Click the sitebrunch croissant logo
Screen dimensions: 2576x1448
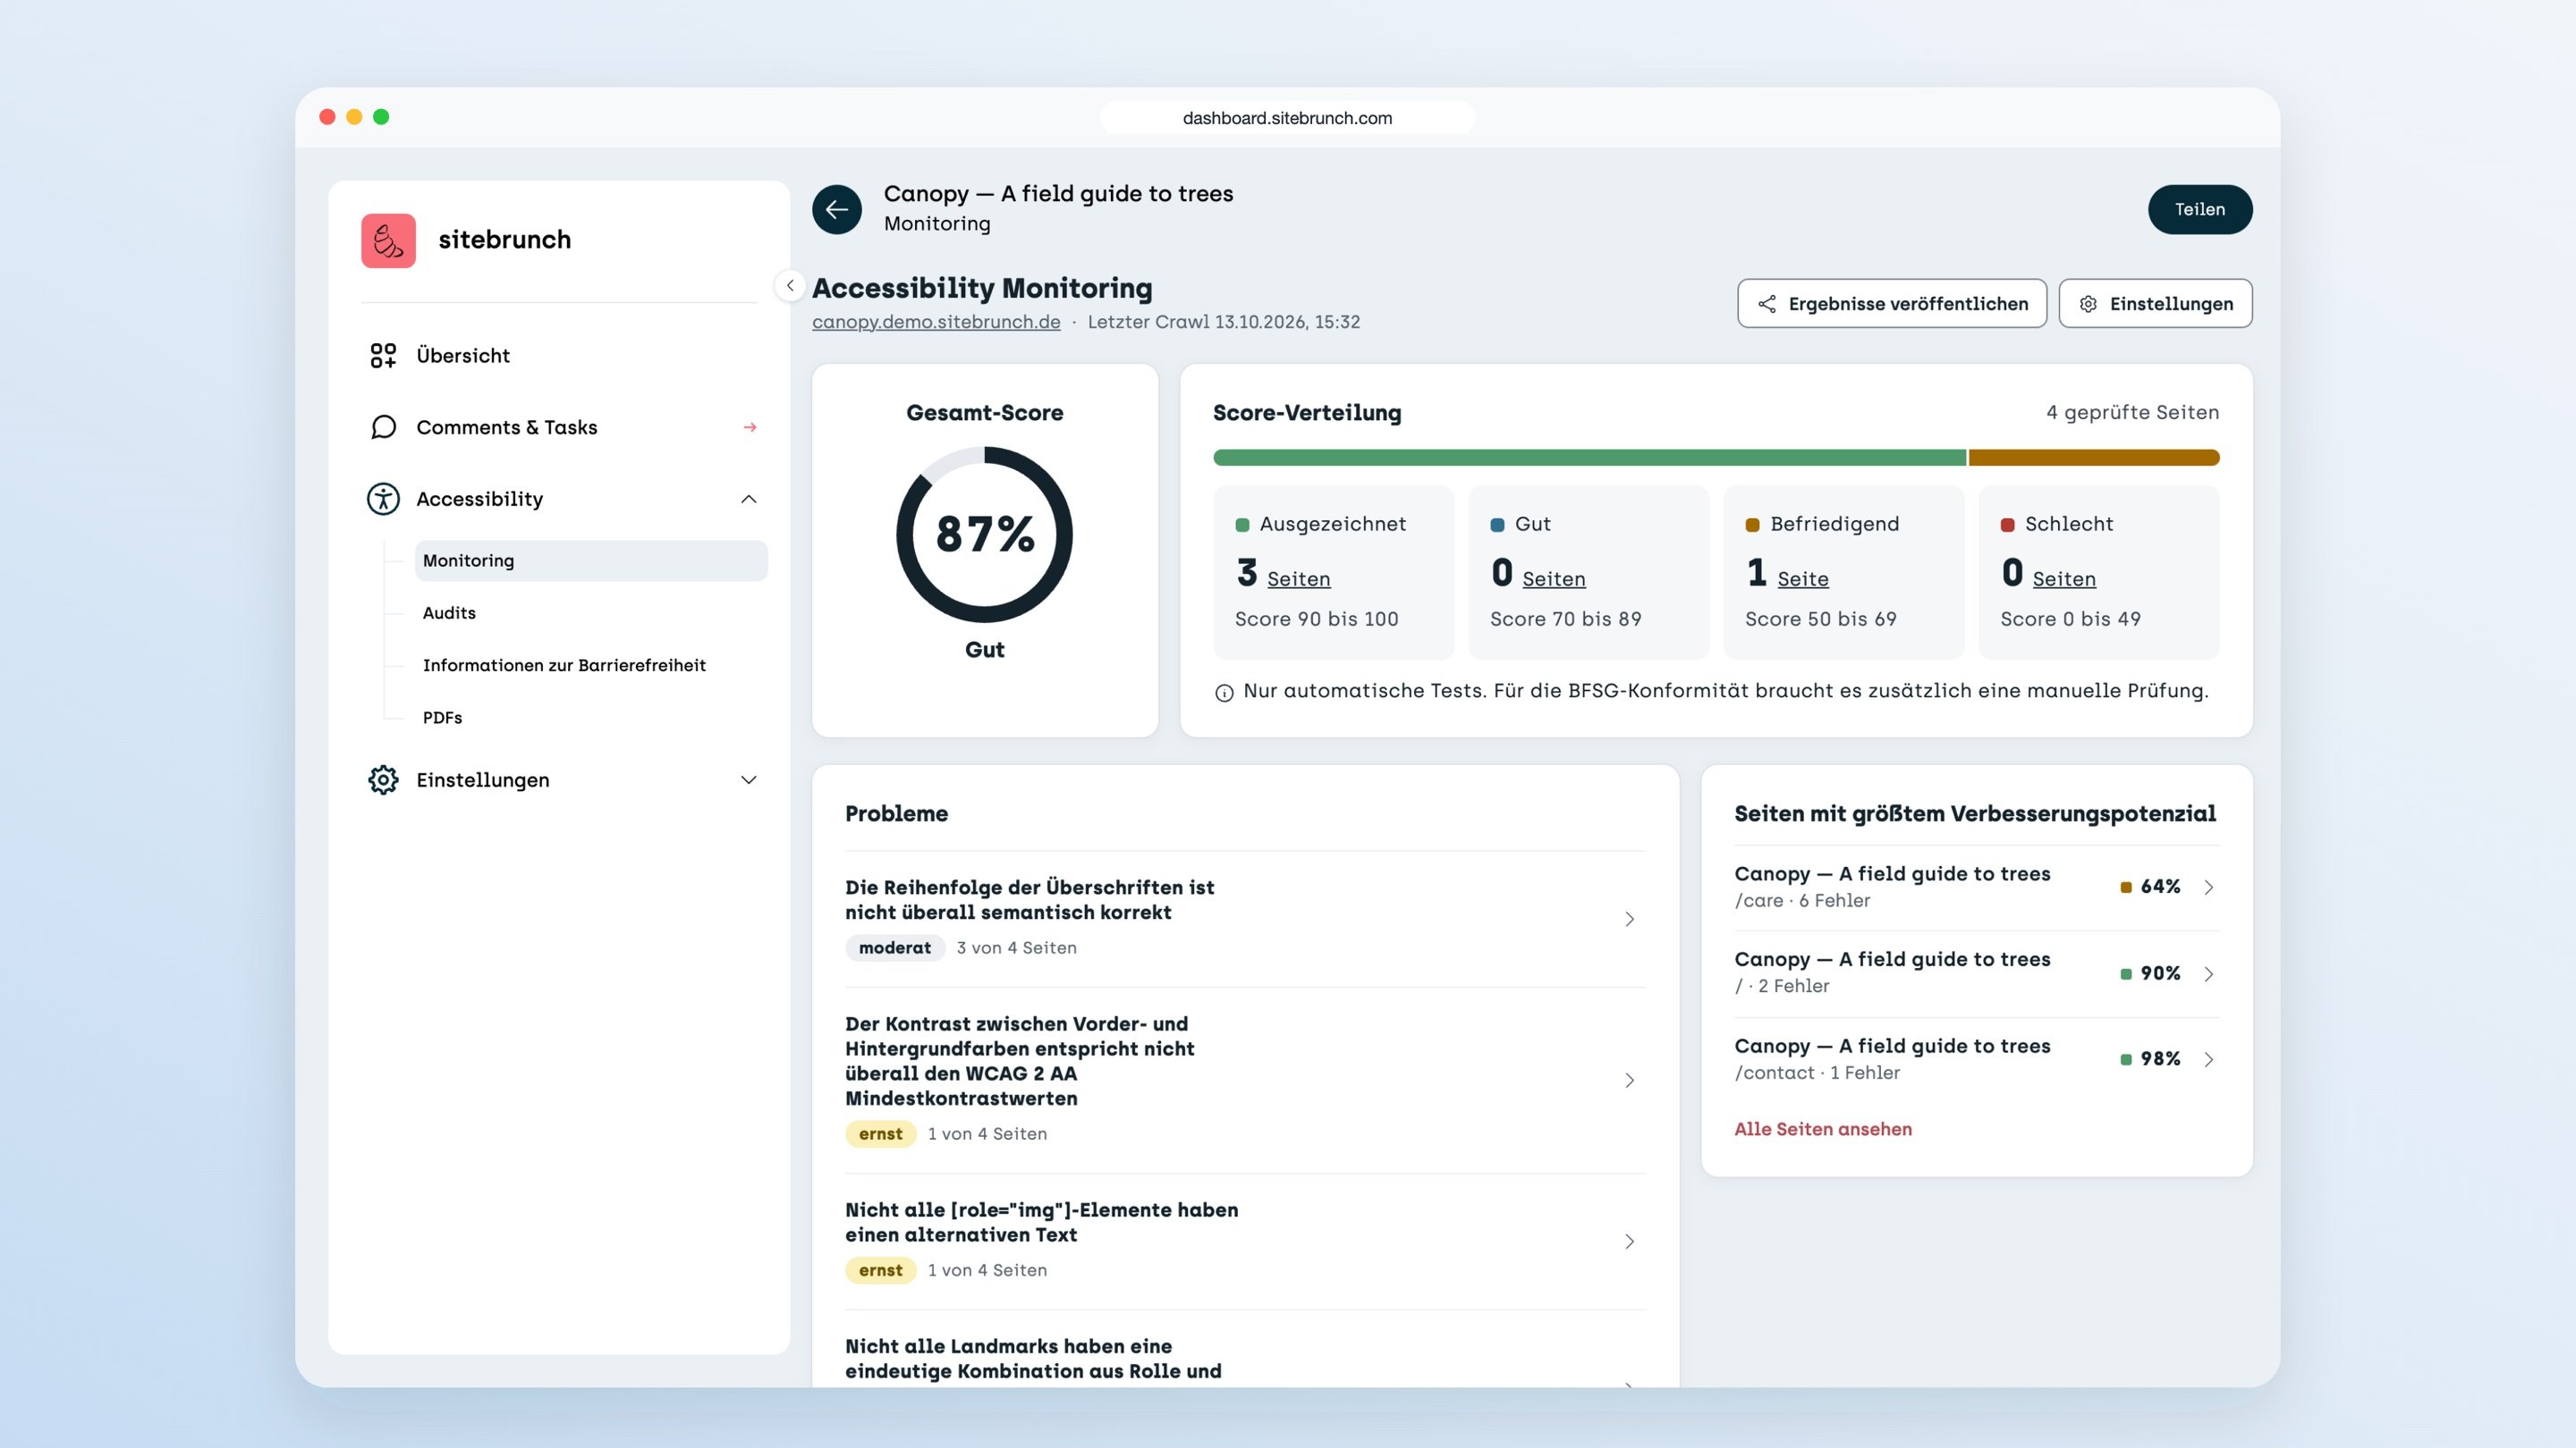[388, 240]
